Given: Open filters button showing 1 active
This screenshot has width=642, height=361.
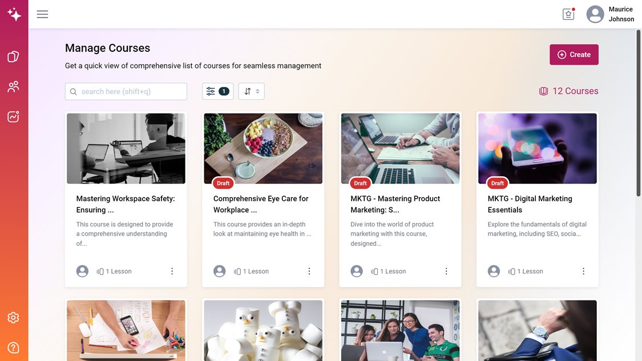Looking at the screenshot, I should (x=218, y=91).
